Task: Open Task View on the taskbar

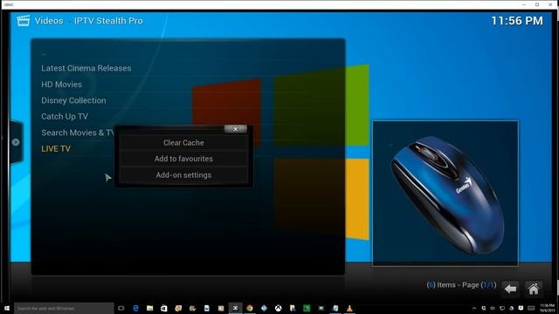Action: click(x=121, y=308)
